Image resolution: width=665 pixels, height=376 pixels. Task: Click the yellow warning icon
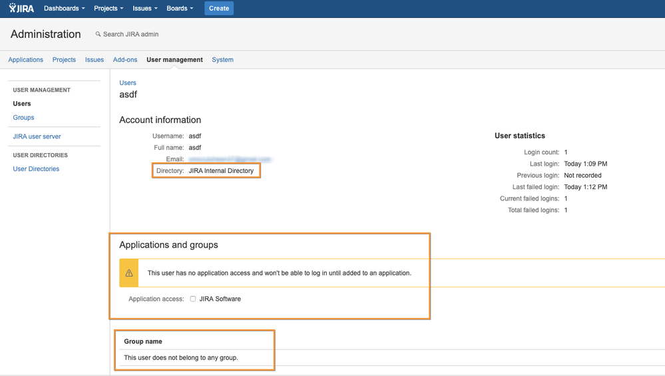(129, 273)
